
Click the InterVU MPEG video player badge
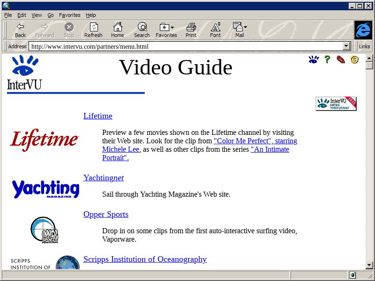[x=336, y=104]
